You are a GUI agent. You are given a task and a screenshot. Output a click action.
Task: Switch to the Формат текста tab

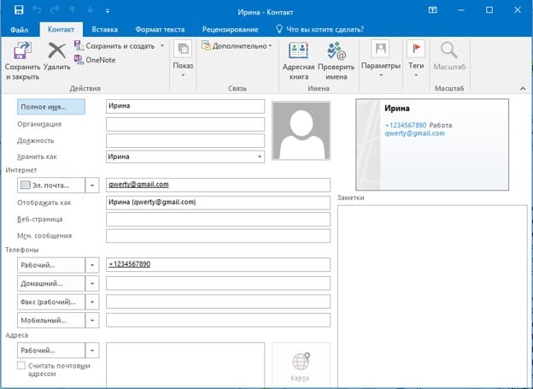160,30
